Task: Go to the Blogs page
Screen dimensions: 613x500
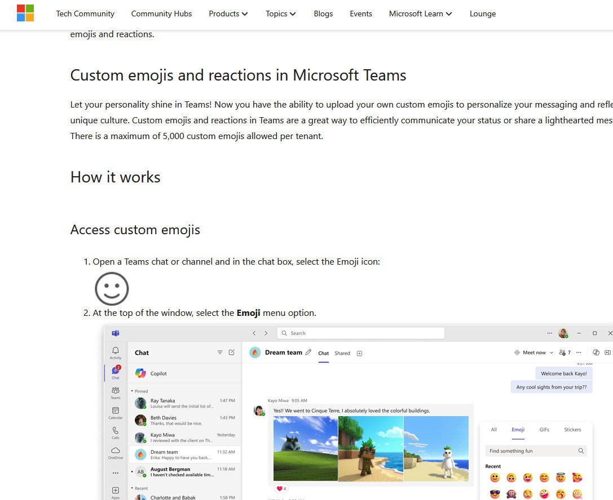Action: (323, 14)
